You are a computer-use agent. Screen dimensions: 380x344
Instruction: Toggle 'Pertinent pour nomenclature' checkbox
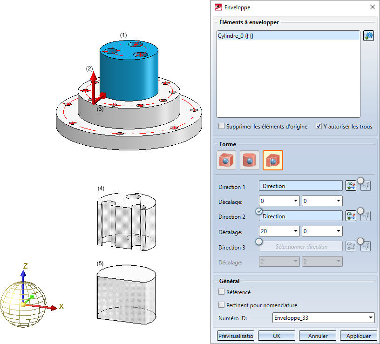222,305
